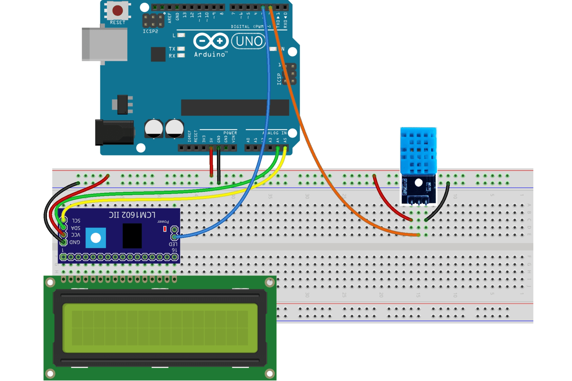
Task: Select the analog input pin header
Action: pyautogui.click(x=267, y=148)
